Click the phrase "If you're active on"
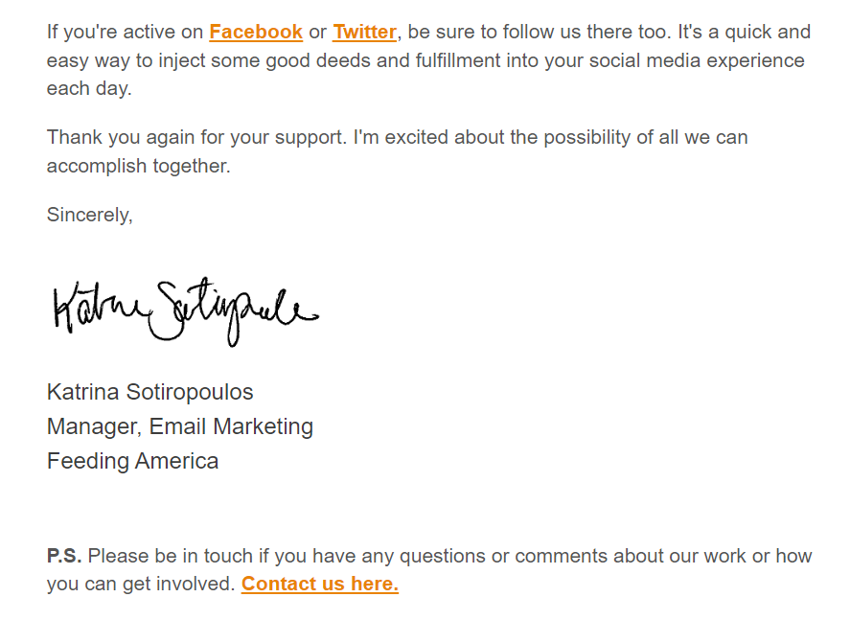 [125, 32]
